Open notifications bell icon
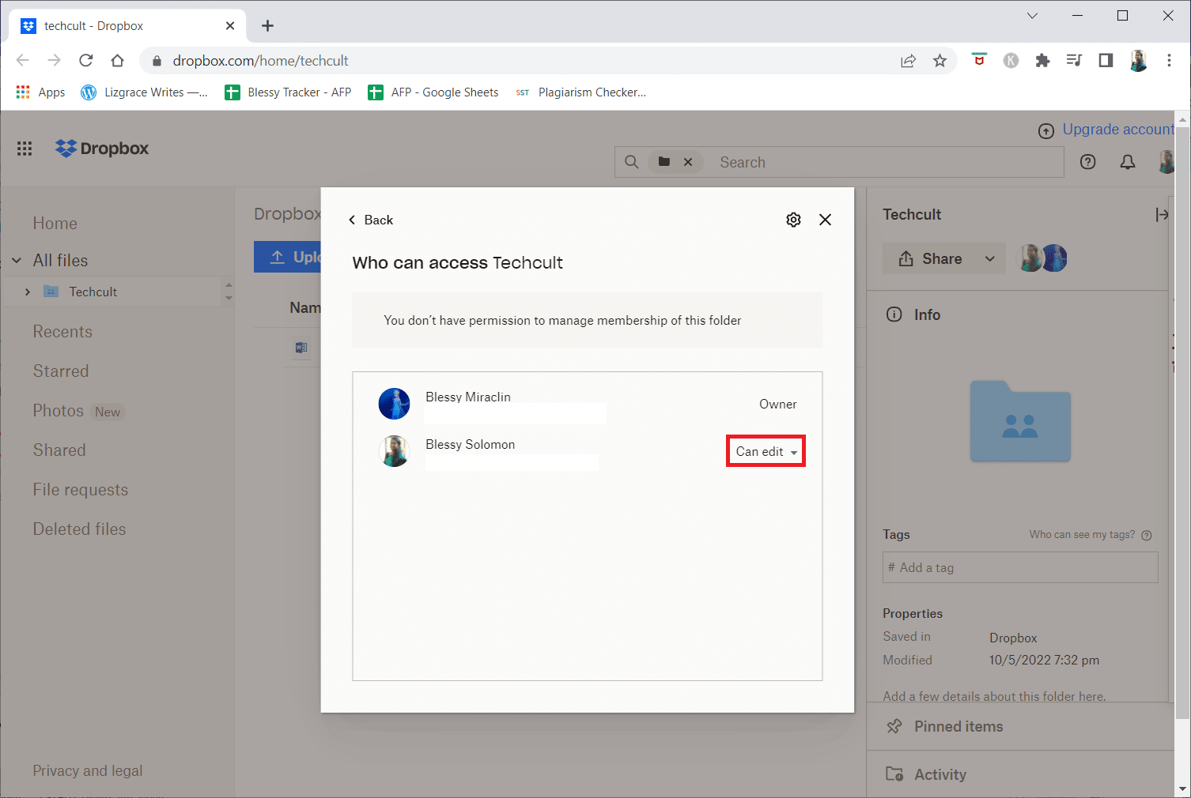Screen dimensions: 1191x798 (x=1128, y=162)
